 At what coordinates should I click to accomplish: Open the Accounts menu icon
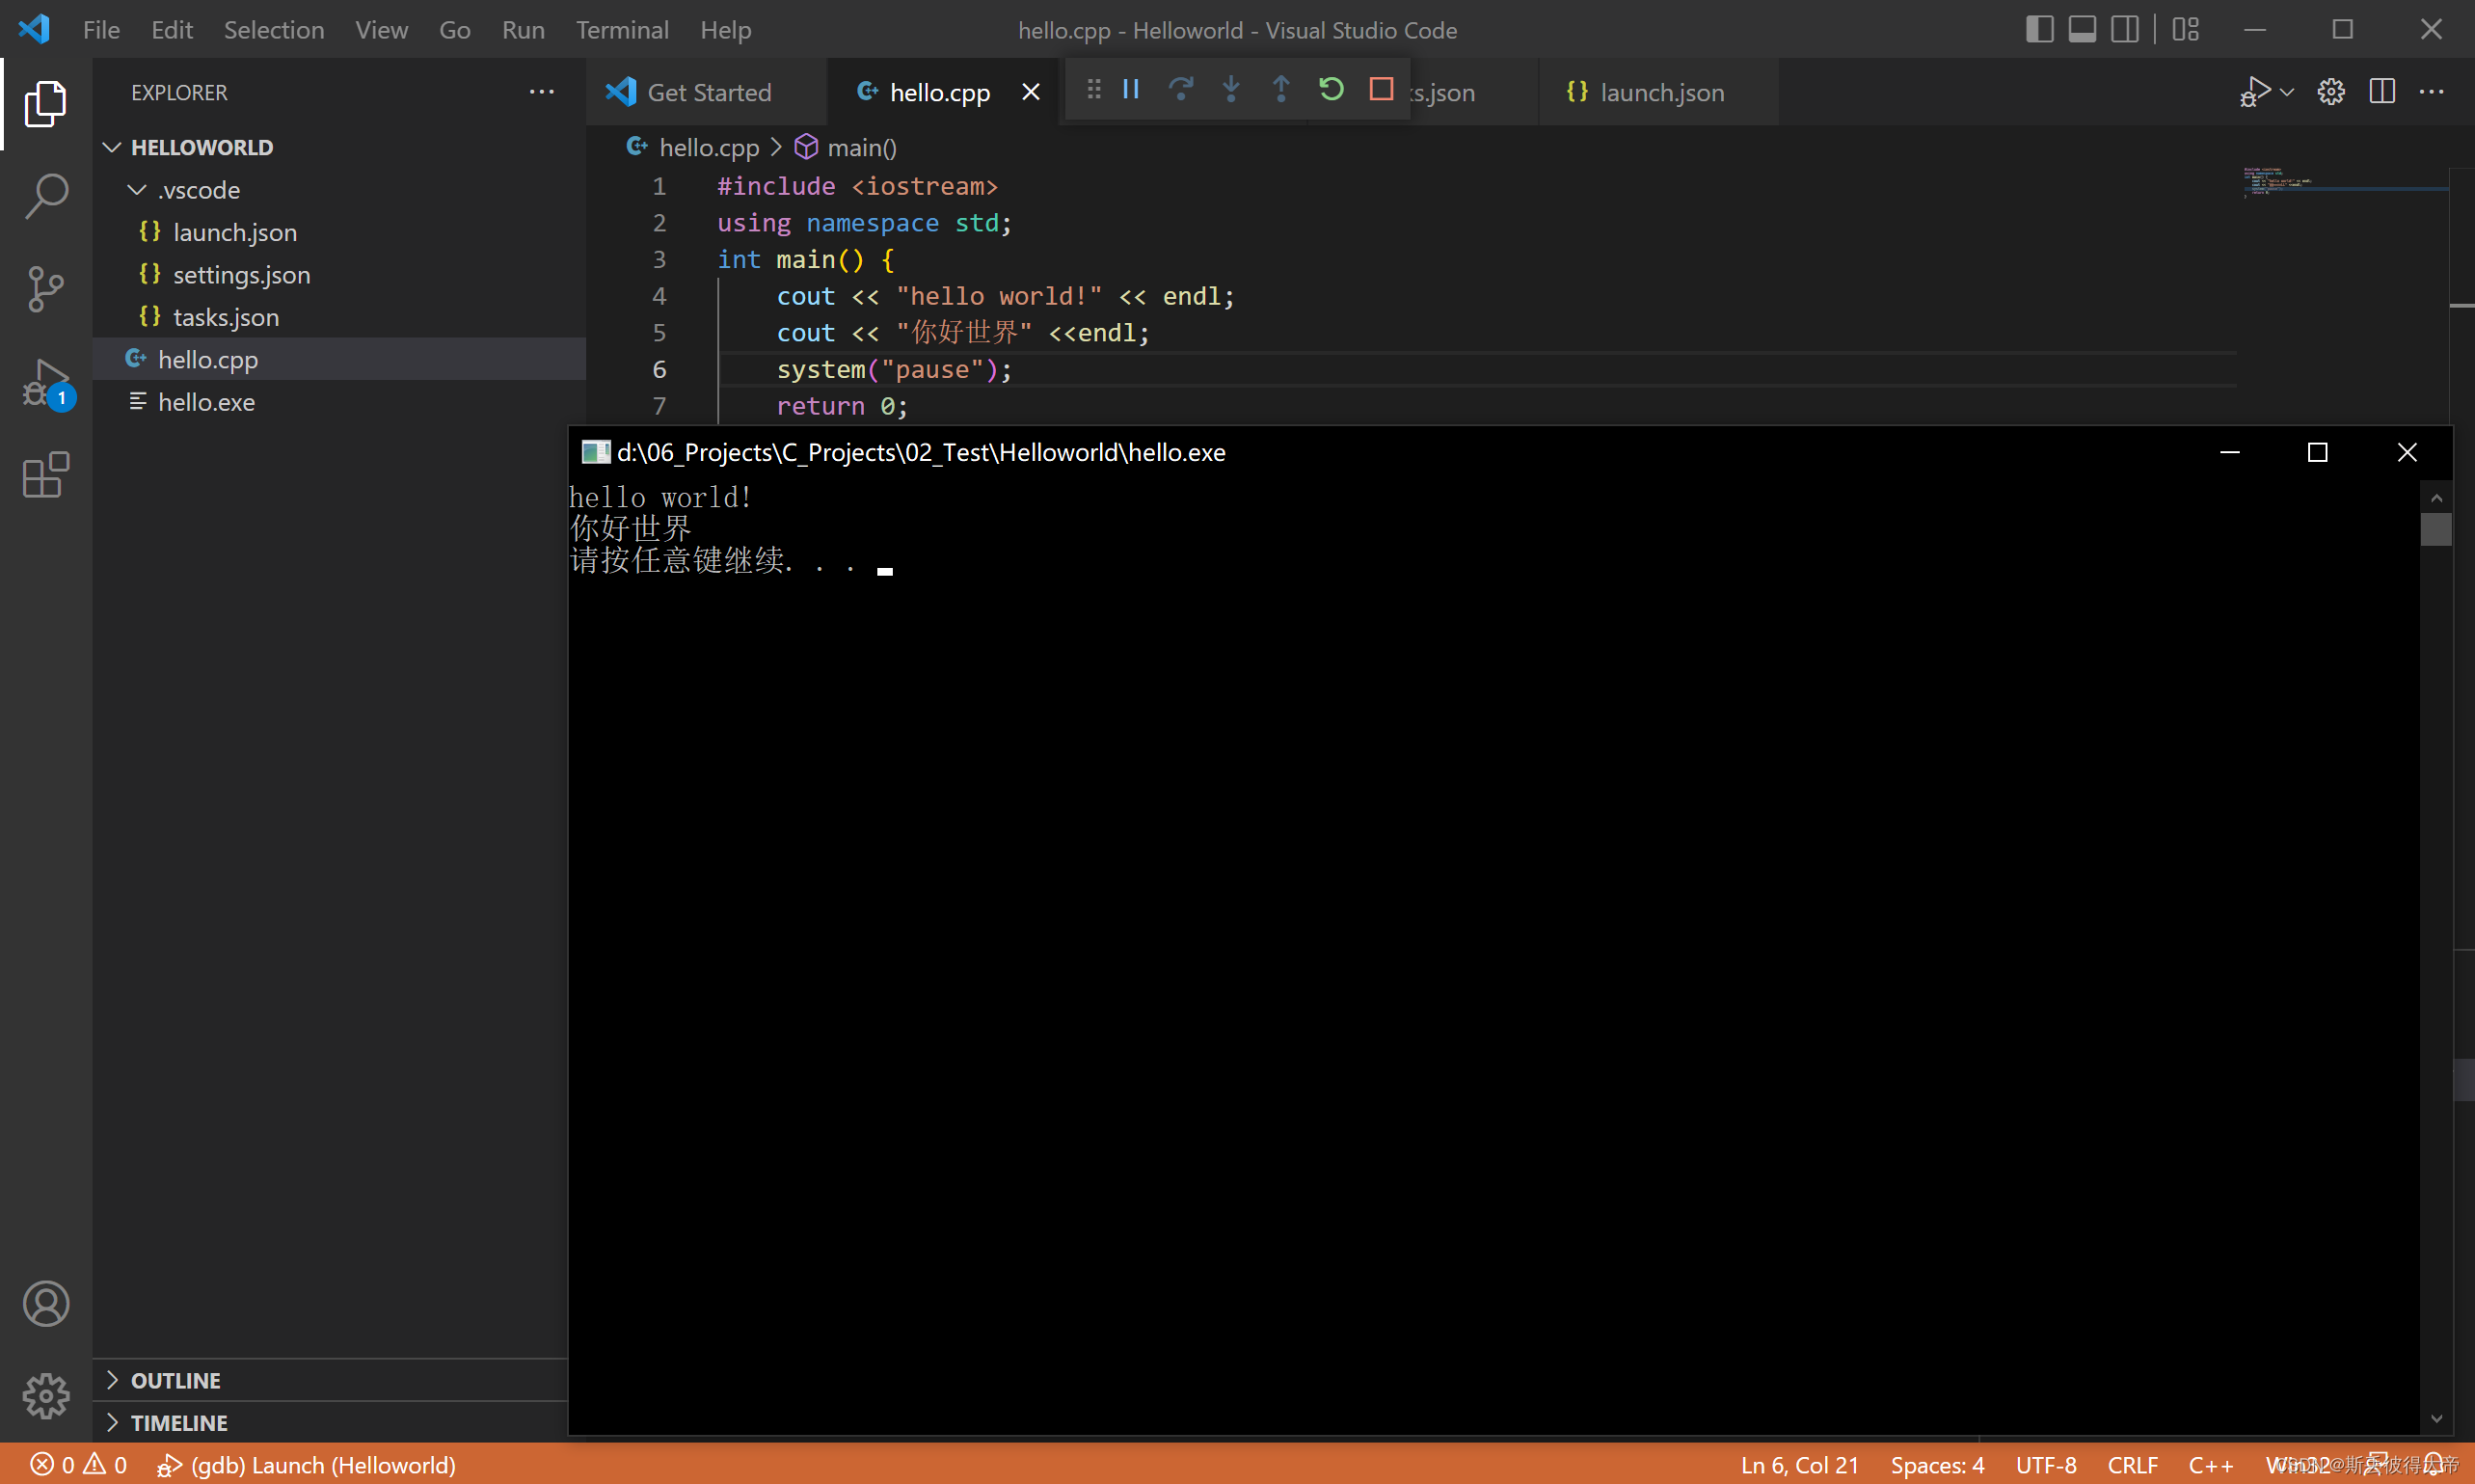tap(46, 1303)
